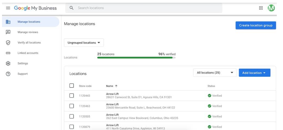Sort by the Name column header
Viewport: 283px width, 130px height.
point(109,86)
